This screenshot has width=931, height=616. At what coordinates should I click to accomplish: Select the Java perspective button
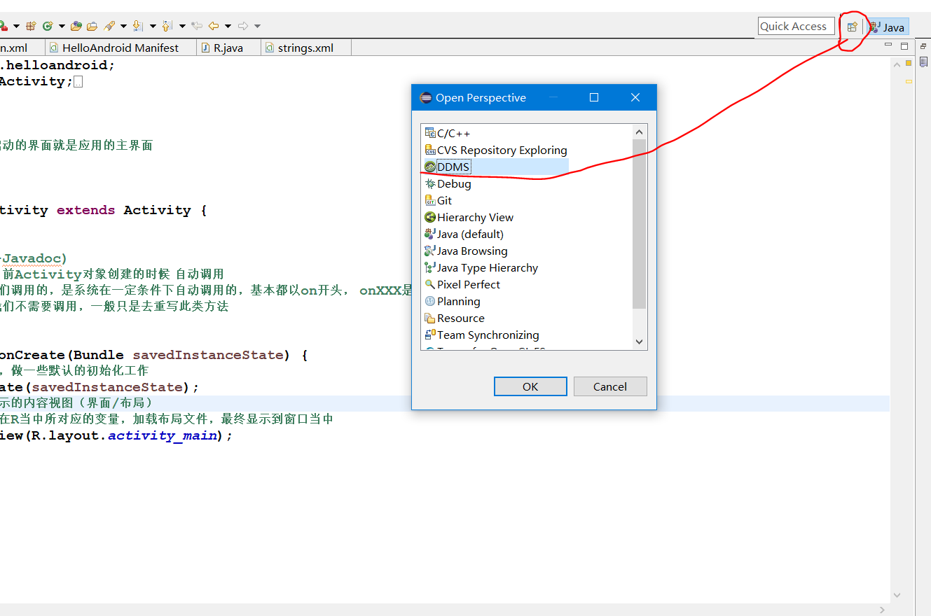tap(888, 27)
